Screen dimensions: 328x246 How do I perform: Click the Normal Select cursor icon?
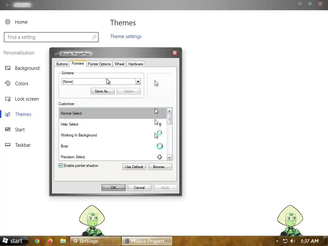157,111
